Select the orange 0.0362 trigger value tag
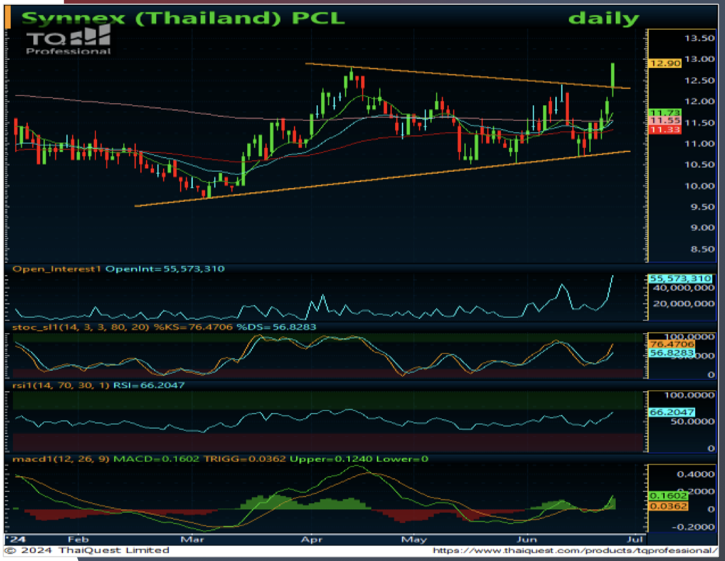 pos(668,507)
